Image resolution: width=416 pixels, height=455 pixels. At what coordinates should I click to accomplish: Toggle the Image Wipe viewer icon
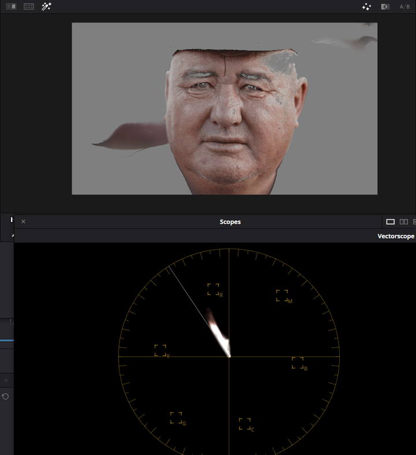click(12, 6)
